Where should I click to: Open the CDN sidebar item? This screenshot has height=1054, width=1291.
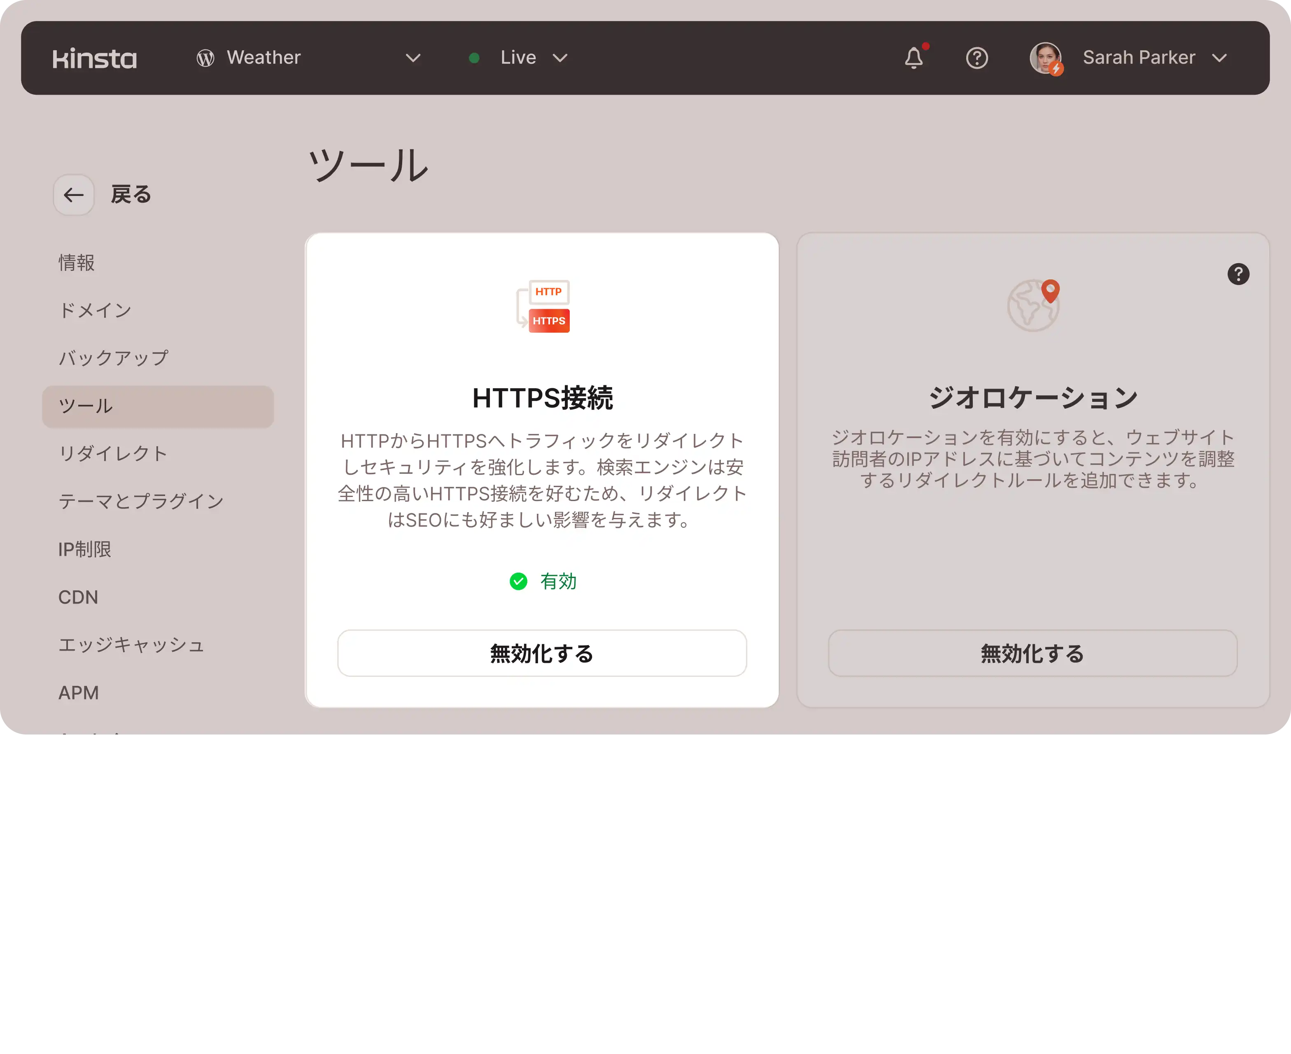click(78, 597)
